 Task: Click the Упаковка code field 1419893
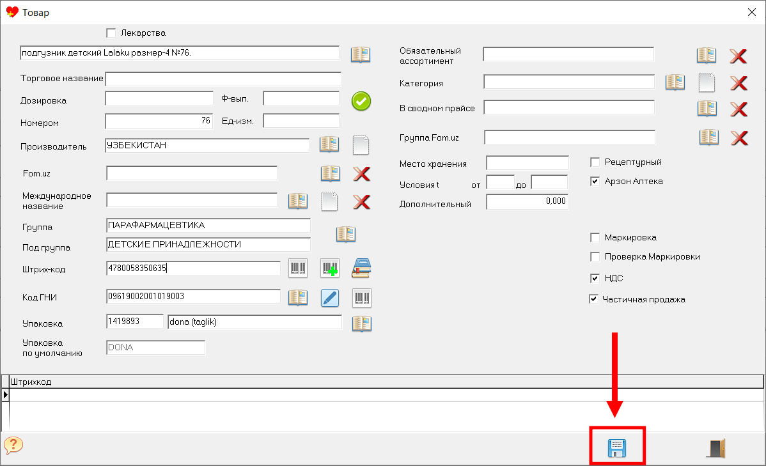(135, 322)
